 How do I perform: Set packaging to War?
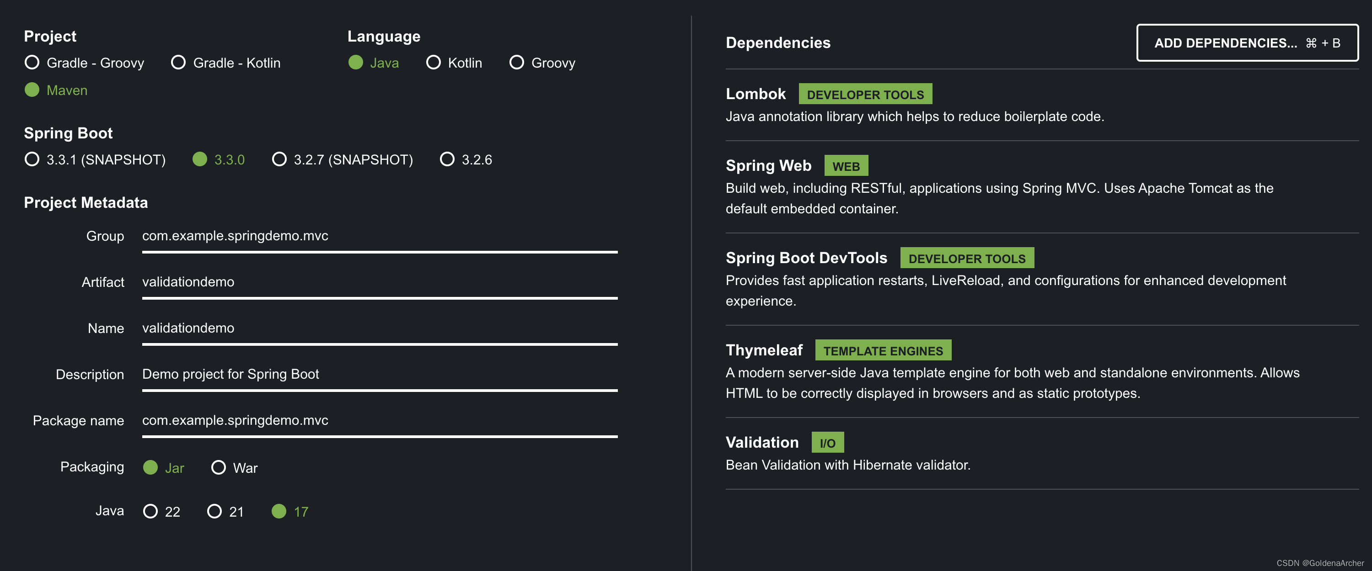click(234, 468)
